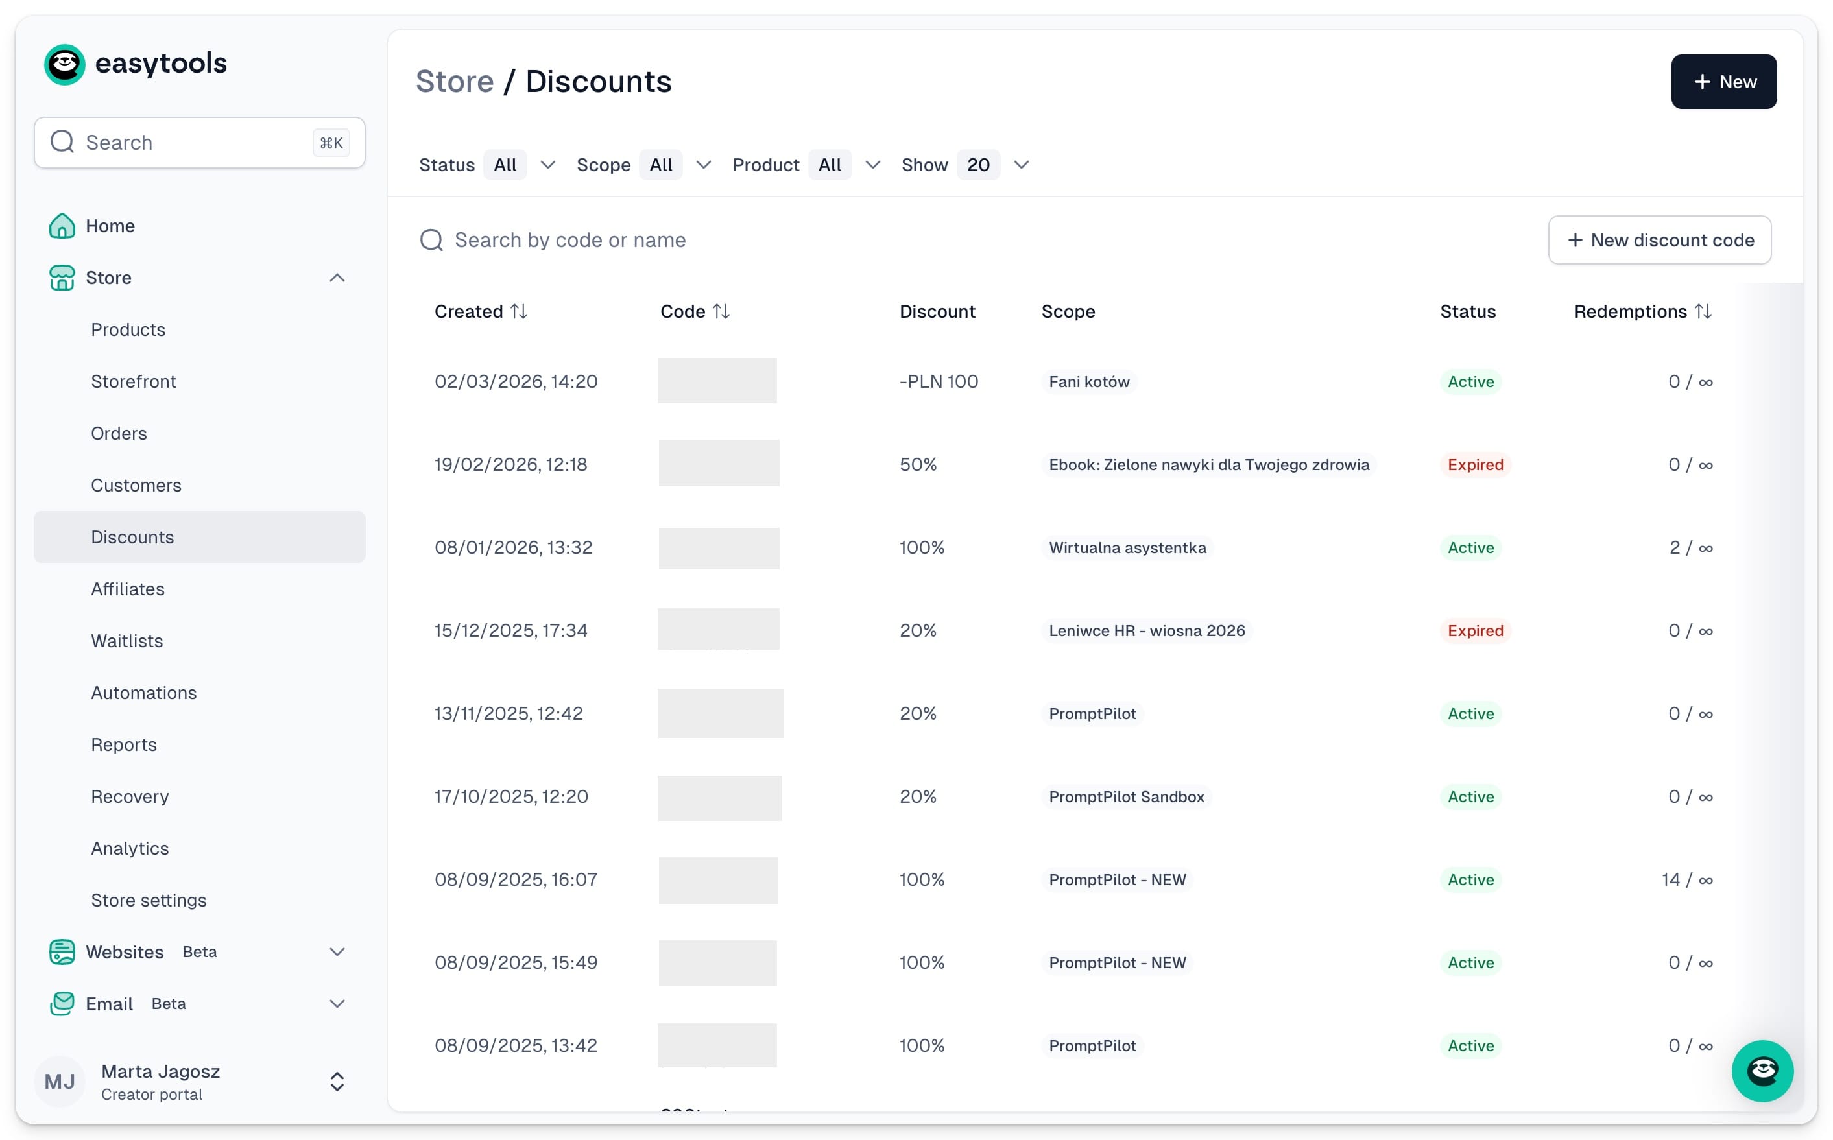1833x1140 pixels.
Task: Click the Email envelope icon
Action: pos(62,1004)
